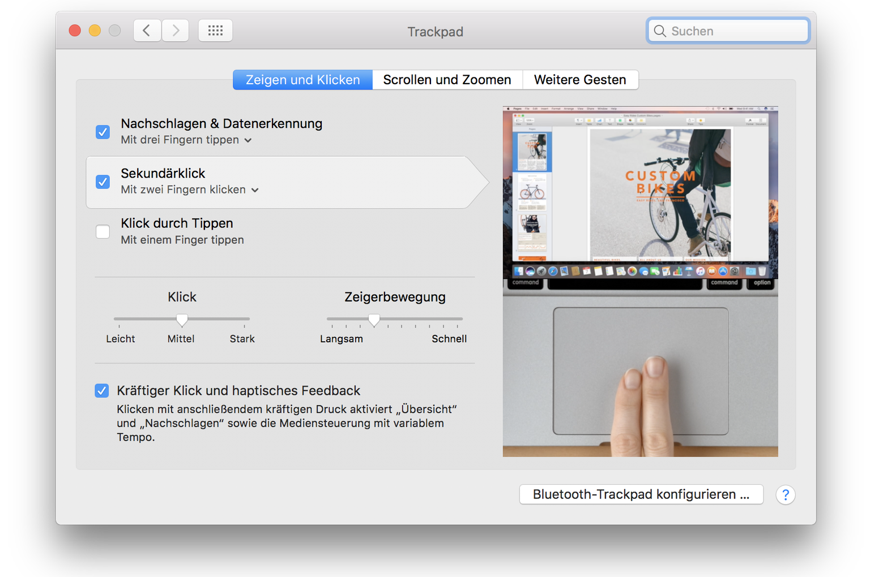This screenshot has height=577, width=870.
Task: Disable Nachschlagen & Datenerkennung checkbox
Action: tap(103, 132)
